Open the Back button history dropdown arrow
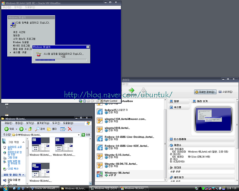 16,129
